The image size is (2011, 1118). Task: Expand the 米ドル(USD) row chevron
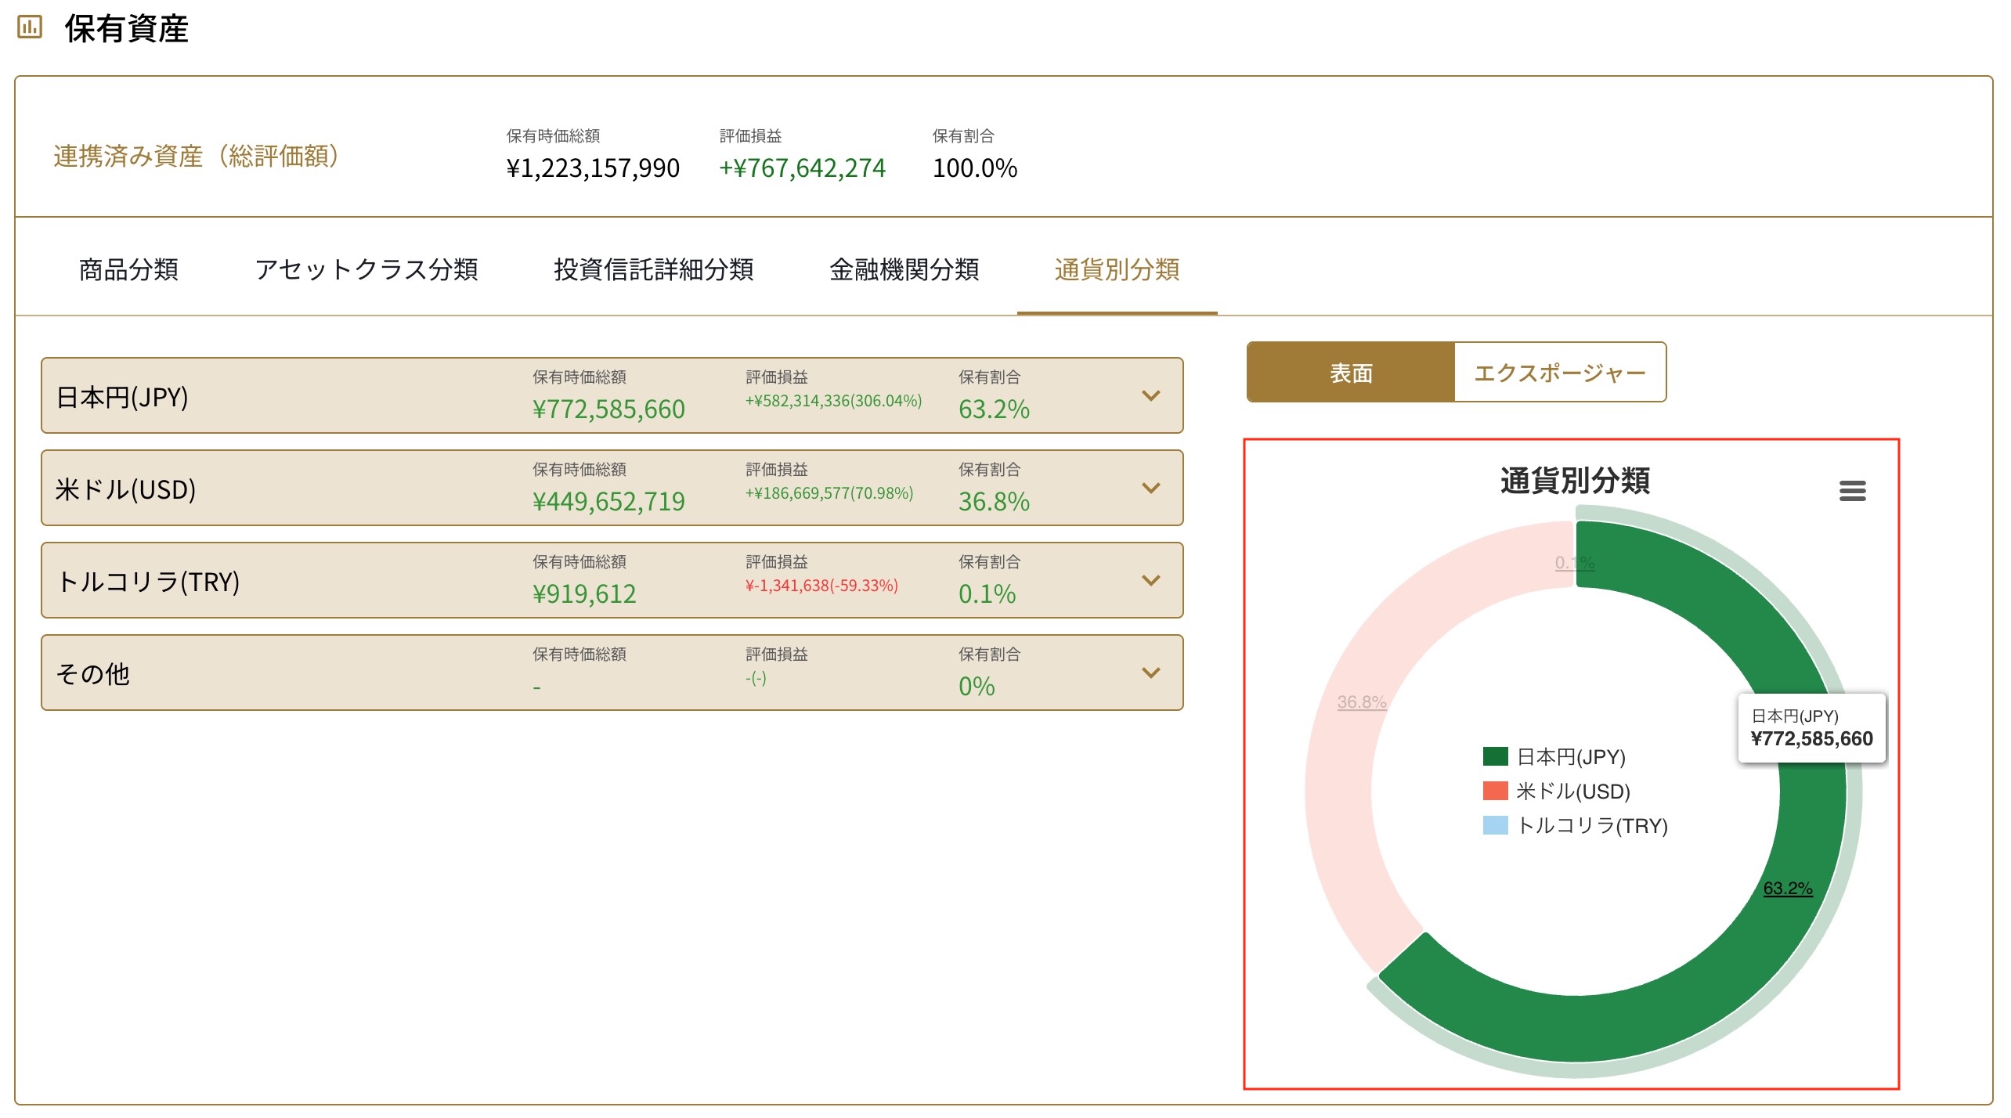coord(1150,488)
